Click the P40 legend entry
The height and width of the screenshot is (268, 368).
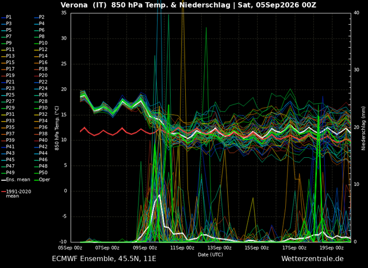[41, 141]
